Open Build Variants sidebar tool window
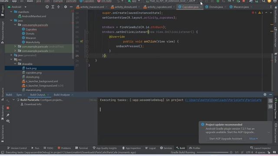Screen dimensions: 278x156 pyautogui.click(x=3, y=133)
